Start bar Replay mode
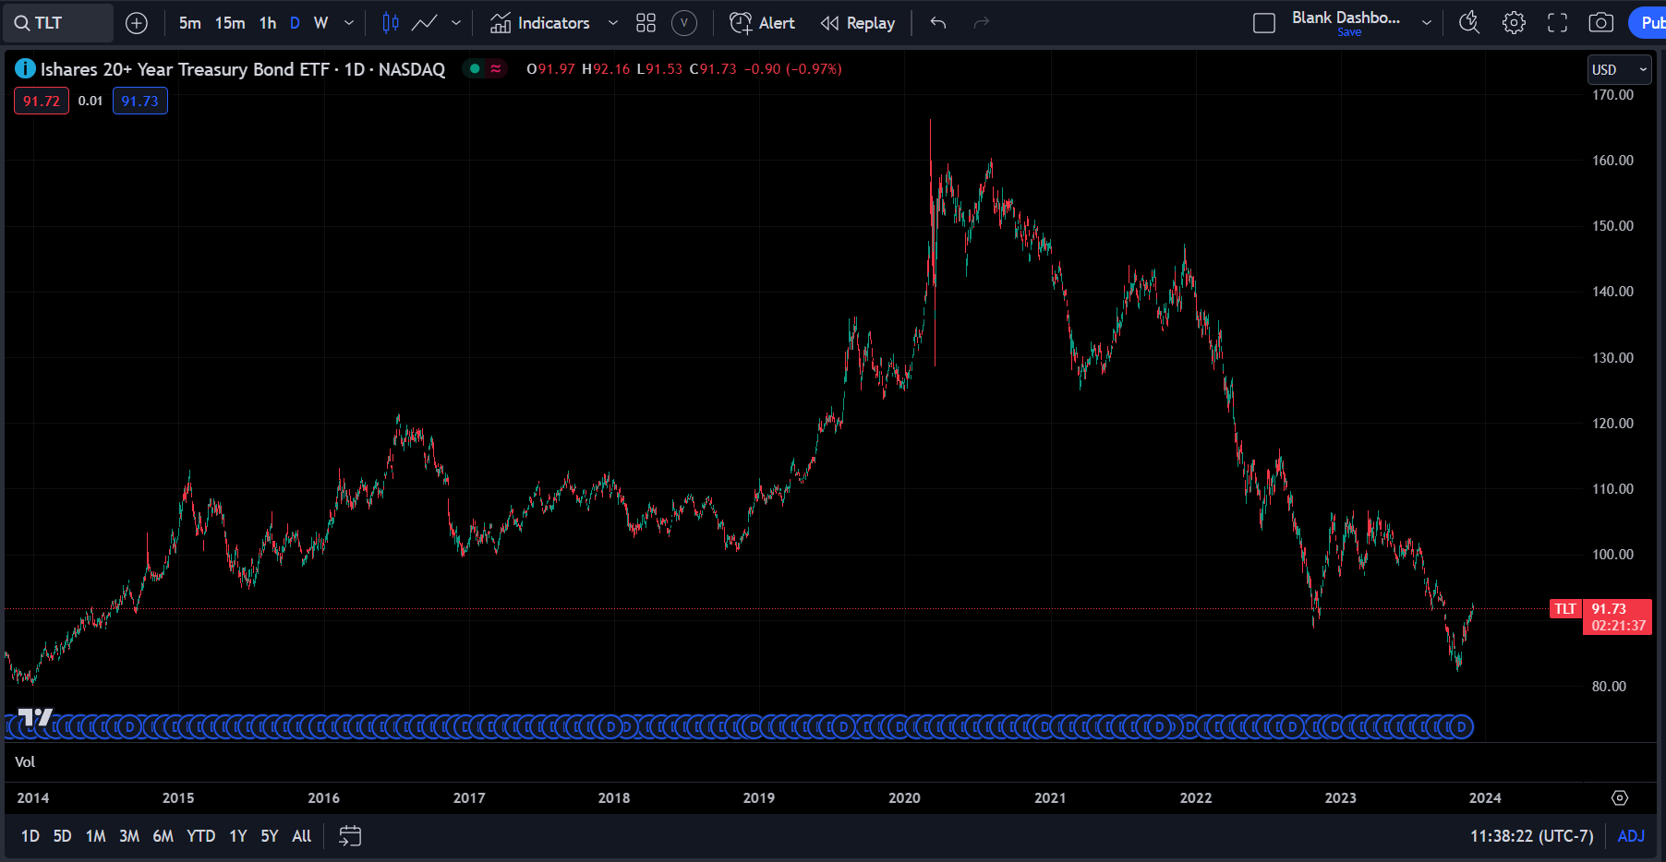This screenshot has height=862, width=1666. click(858, 23)
